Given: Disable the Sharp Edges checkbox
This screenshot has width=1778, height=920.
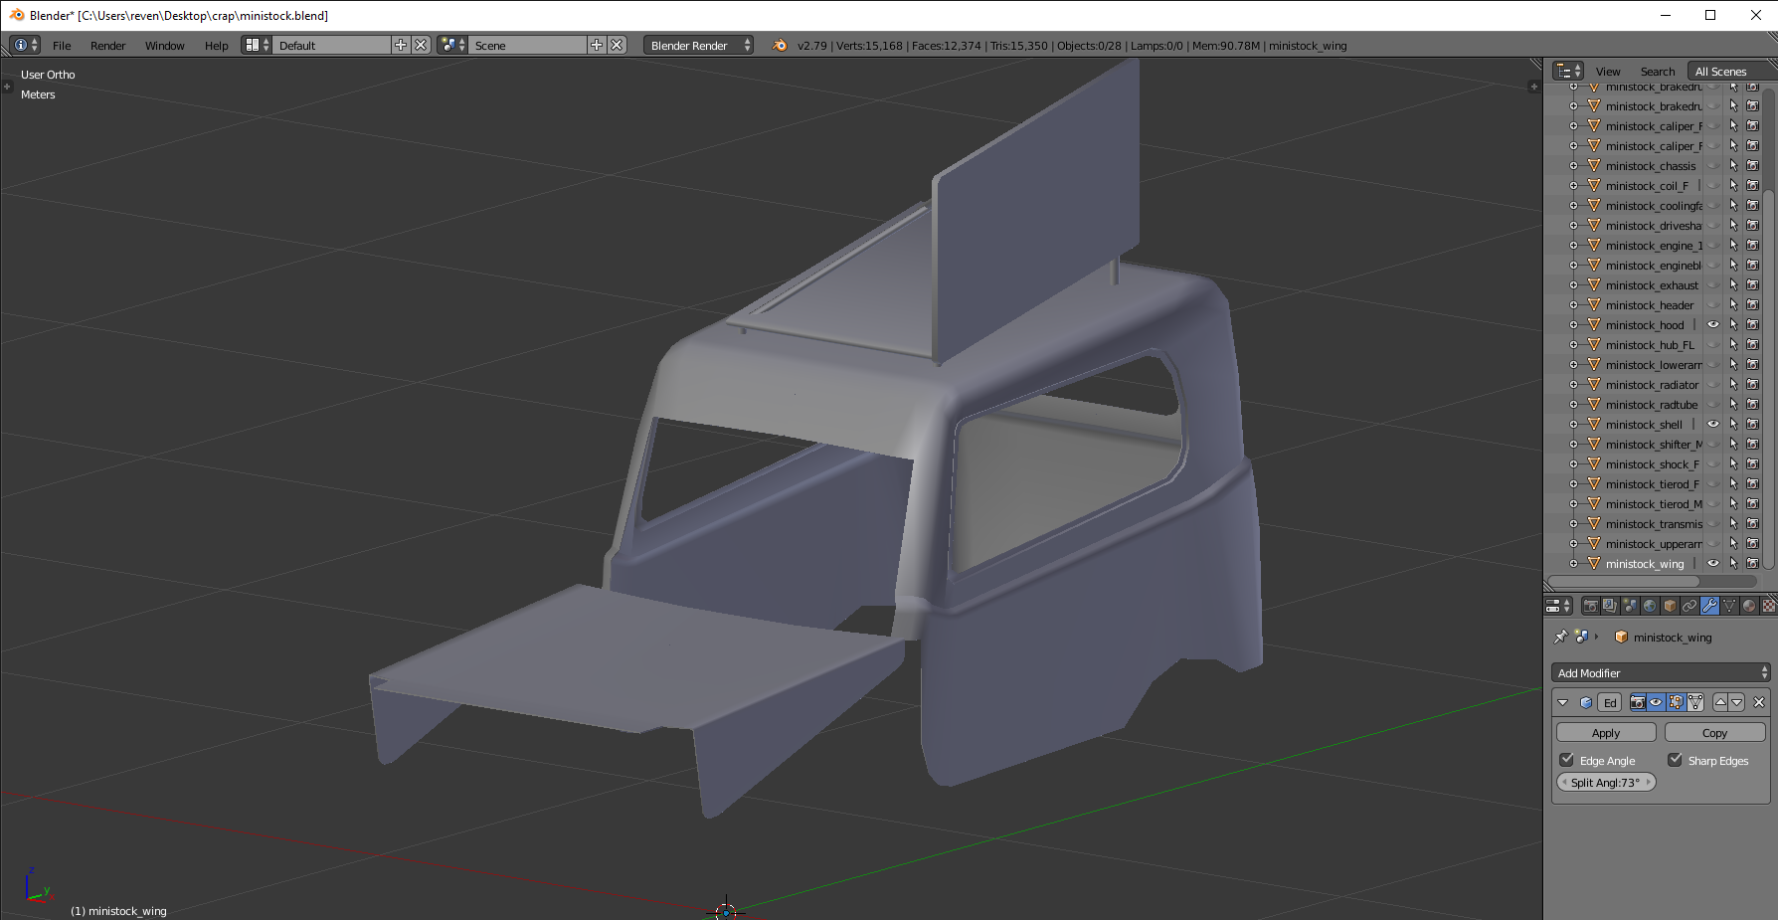Looking at the screenshot, I should point(1676,760).
